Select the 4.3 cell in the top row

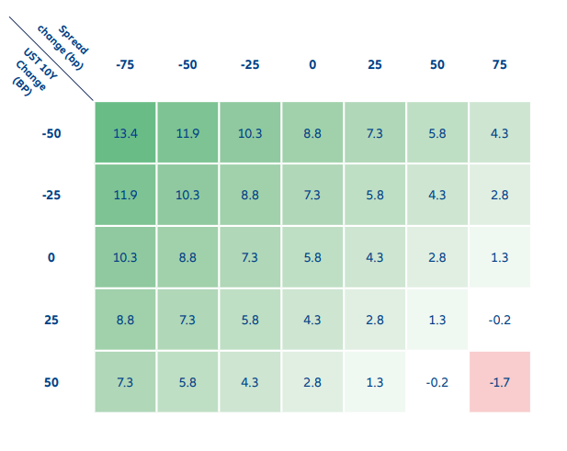pyautogui.click(x=499, y=133)
